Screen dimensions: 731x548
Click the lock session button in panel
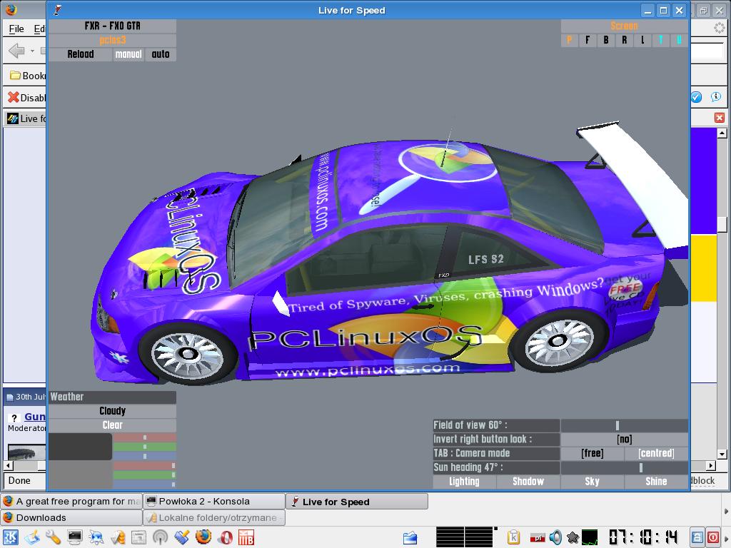pyautogui.click(x=697, y=537)
